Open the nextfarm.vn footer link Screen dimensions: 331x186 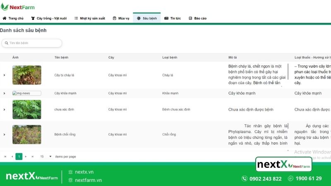88,180
